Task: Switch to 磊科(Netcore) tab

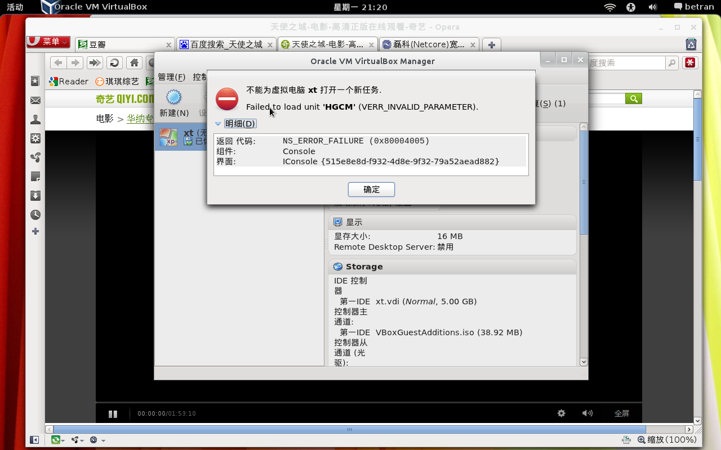Action: 429,44
